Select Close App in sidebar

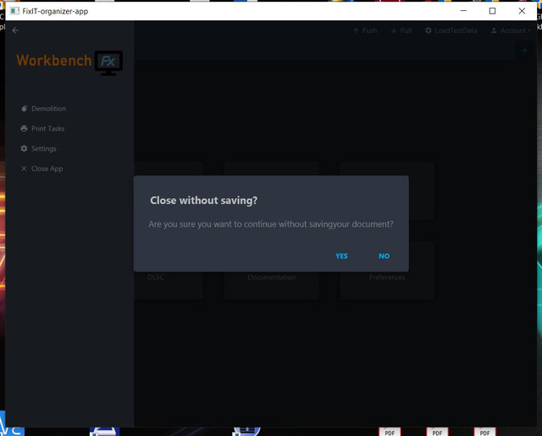[x=41, y=168]
